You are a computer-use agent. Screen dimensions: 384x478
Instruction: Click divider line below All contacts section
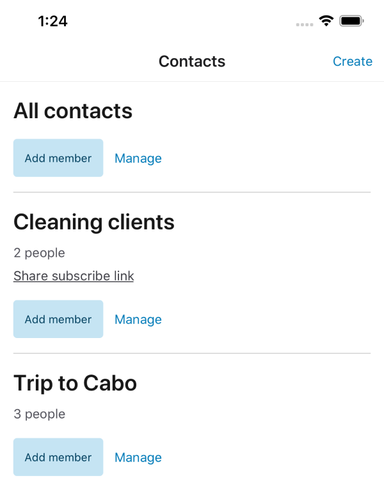point(192,192)
